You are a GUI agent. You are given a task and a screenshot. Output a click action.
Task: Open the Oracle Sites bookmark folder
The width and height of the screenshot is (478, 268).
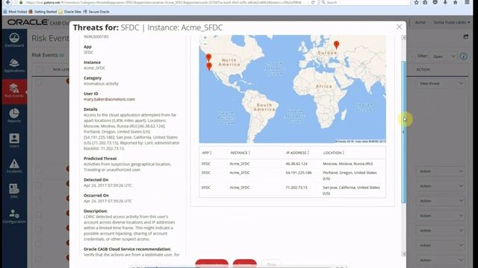tap(69, 12)
